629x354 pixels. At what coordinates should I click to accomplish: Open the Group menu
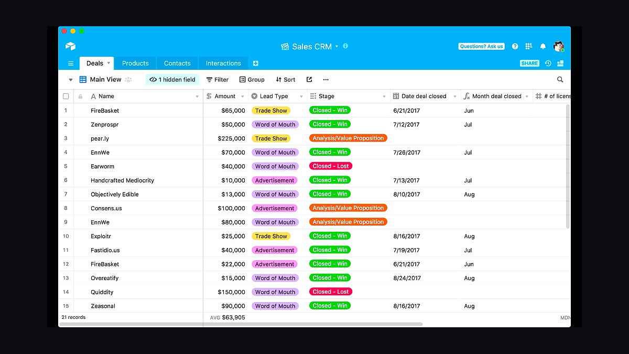click(252, 80)
